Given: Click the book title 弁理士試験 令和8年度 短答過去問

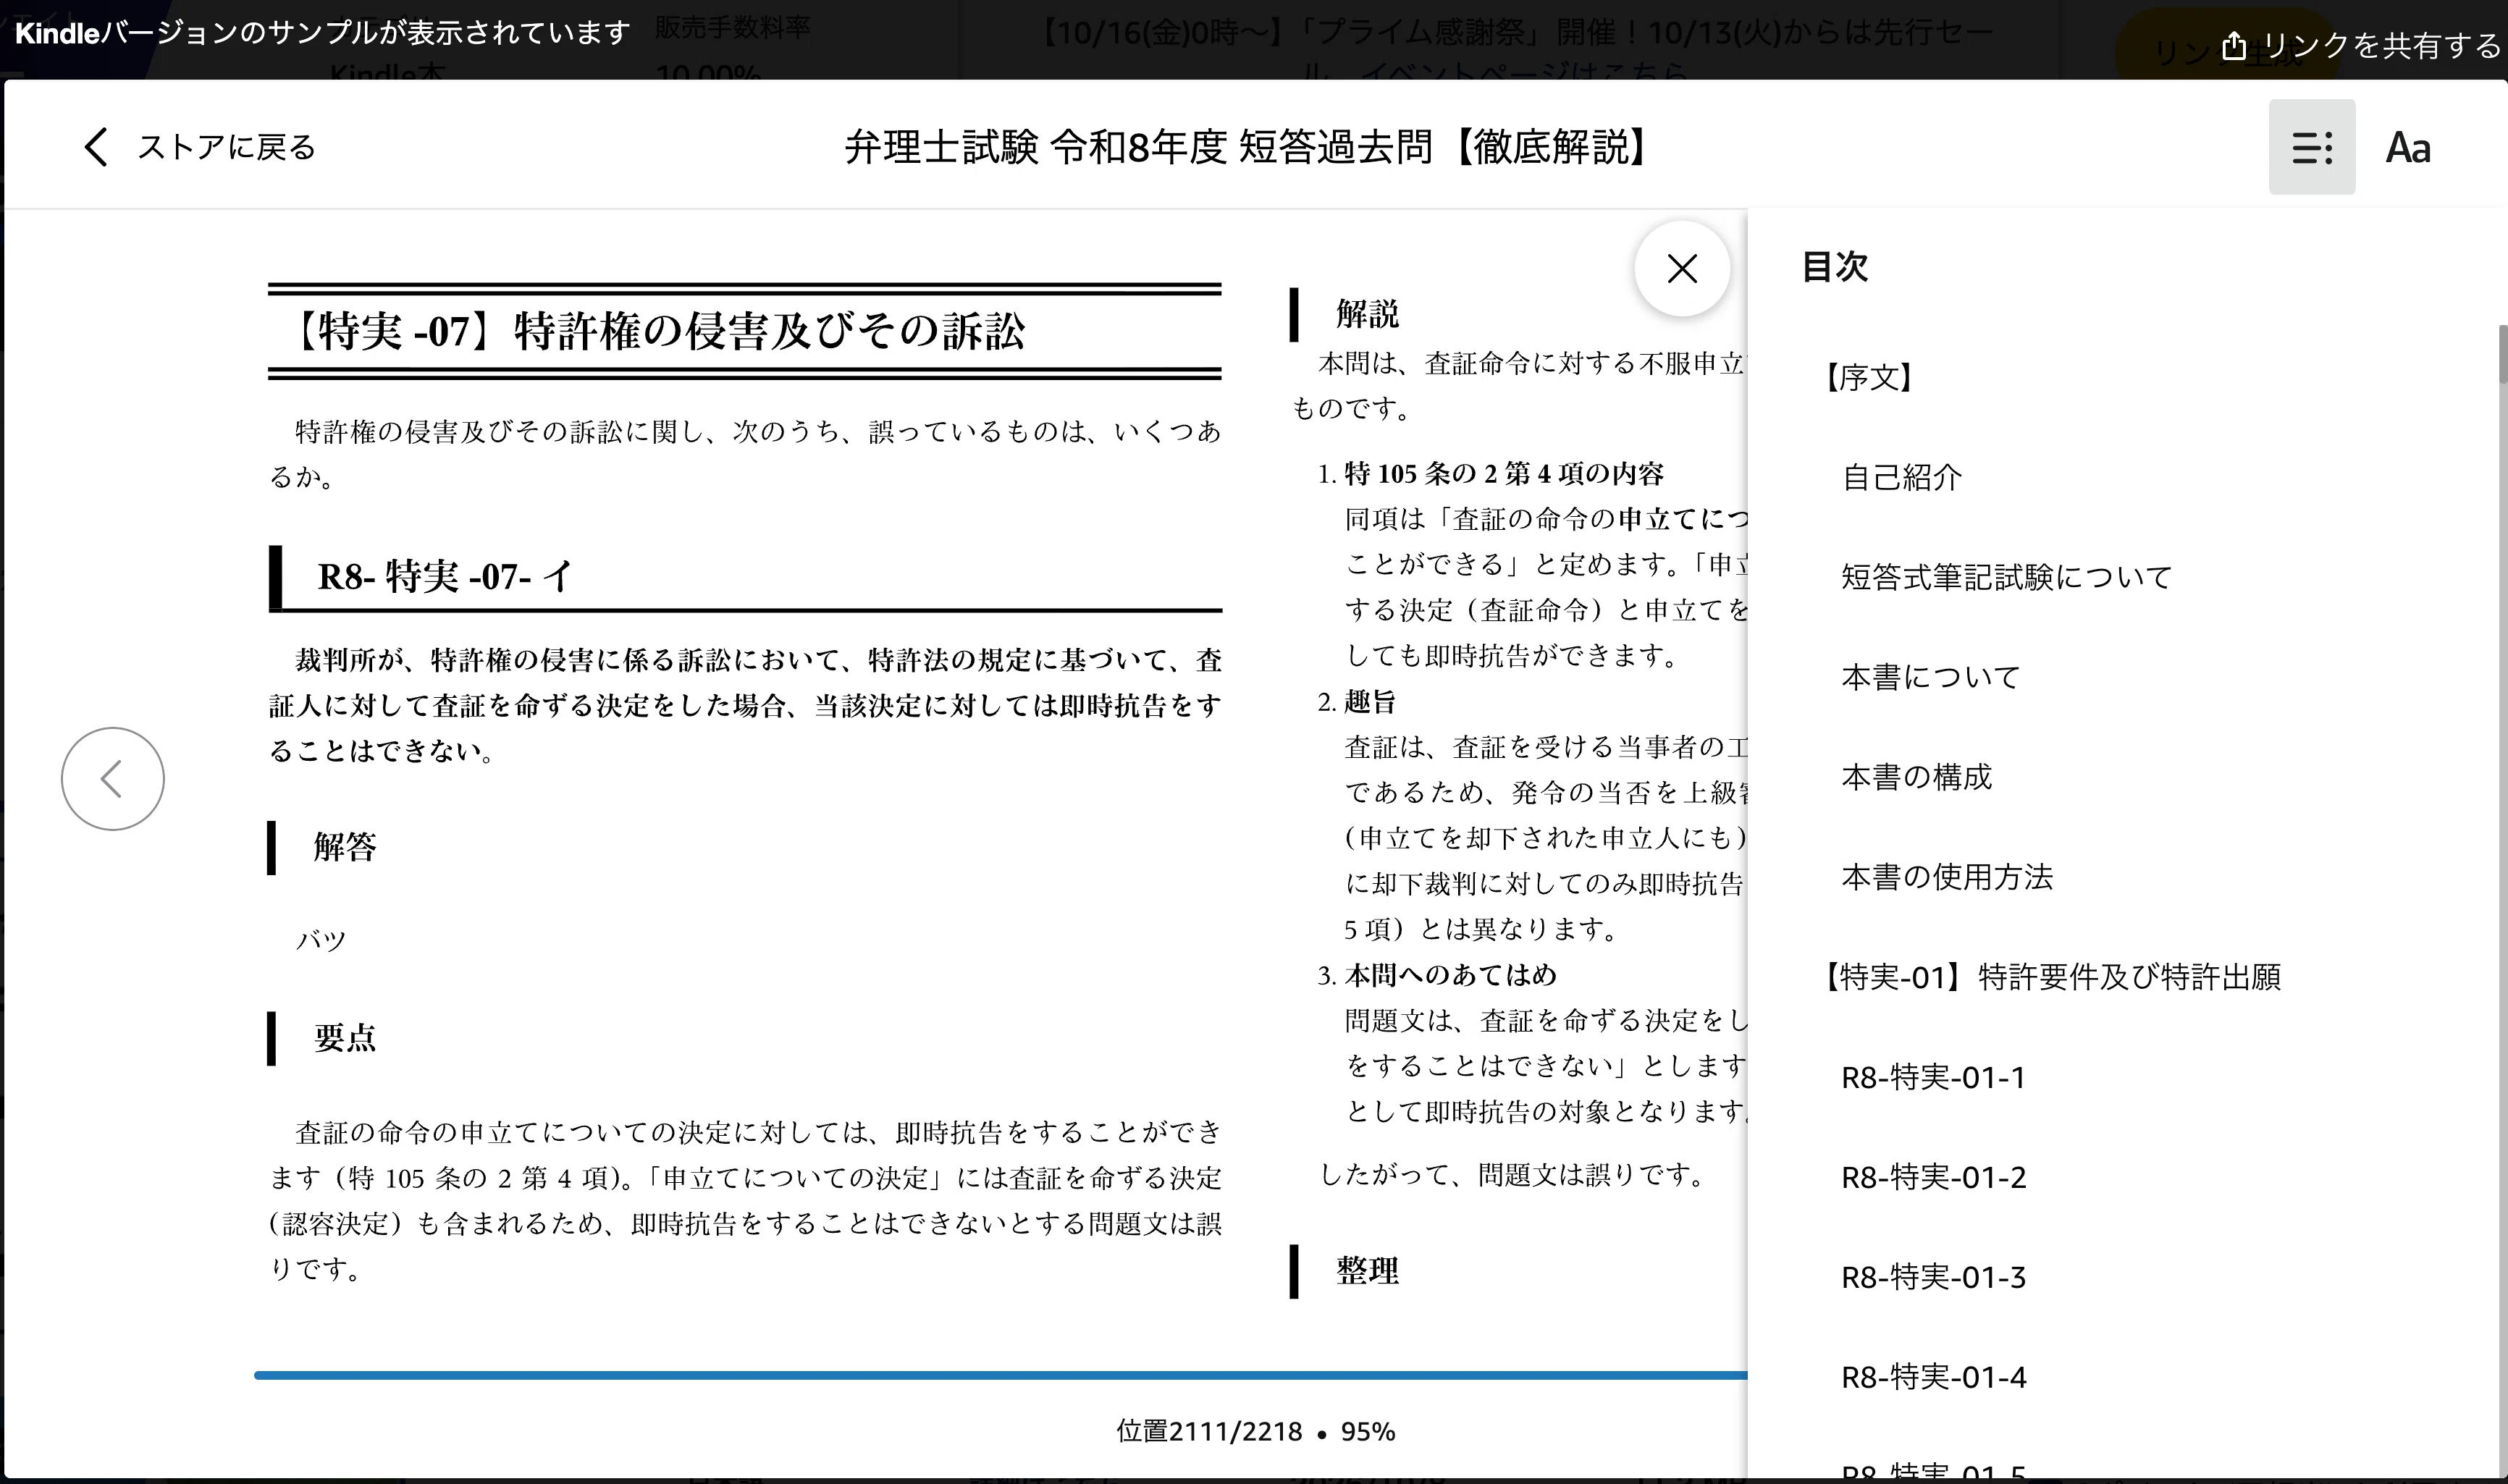Looking at the screenshot, I should (1246, 147).
